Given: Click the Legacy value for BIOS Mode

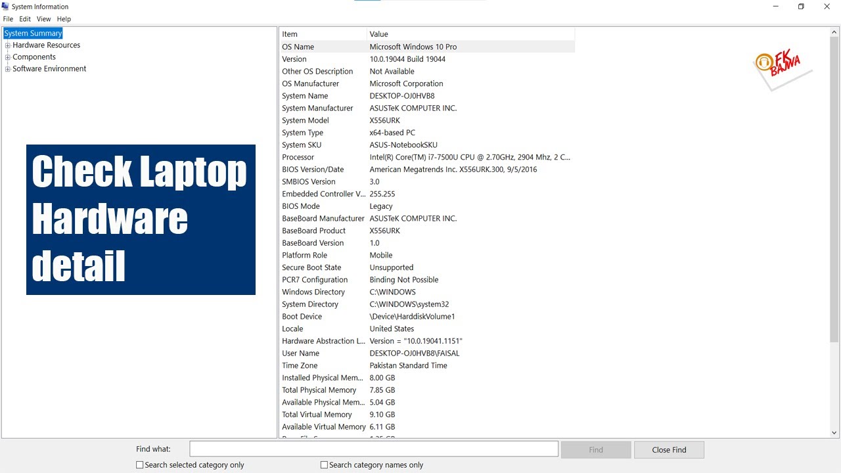Looking at the screenshot, I should point(381,206).
